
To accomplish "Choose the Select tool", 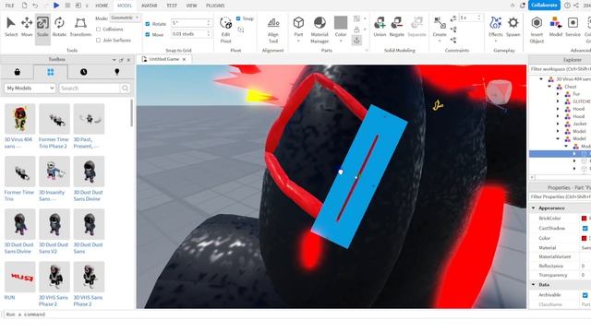I will click(11, 27).
